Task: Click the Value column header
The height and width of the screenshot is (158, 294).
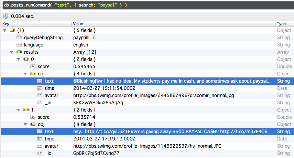Action: 173,24
